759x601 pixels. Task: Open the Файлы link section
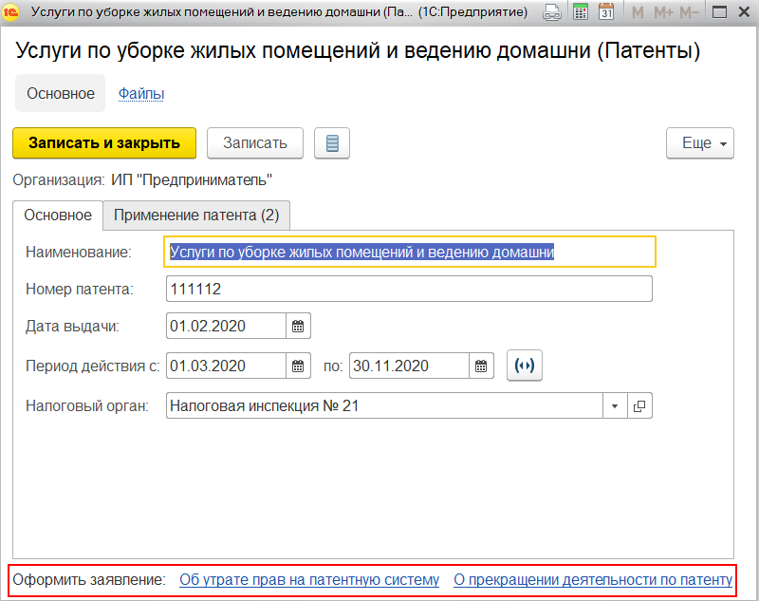141,93
